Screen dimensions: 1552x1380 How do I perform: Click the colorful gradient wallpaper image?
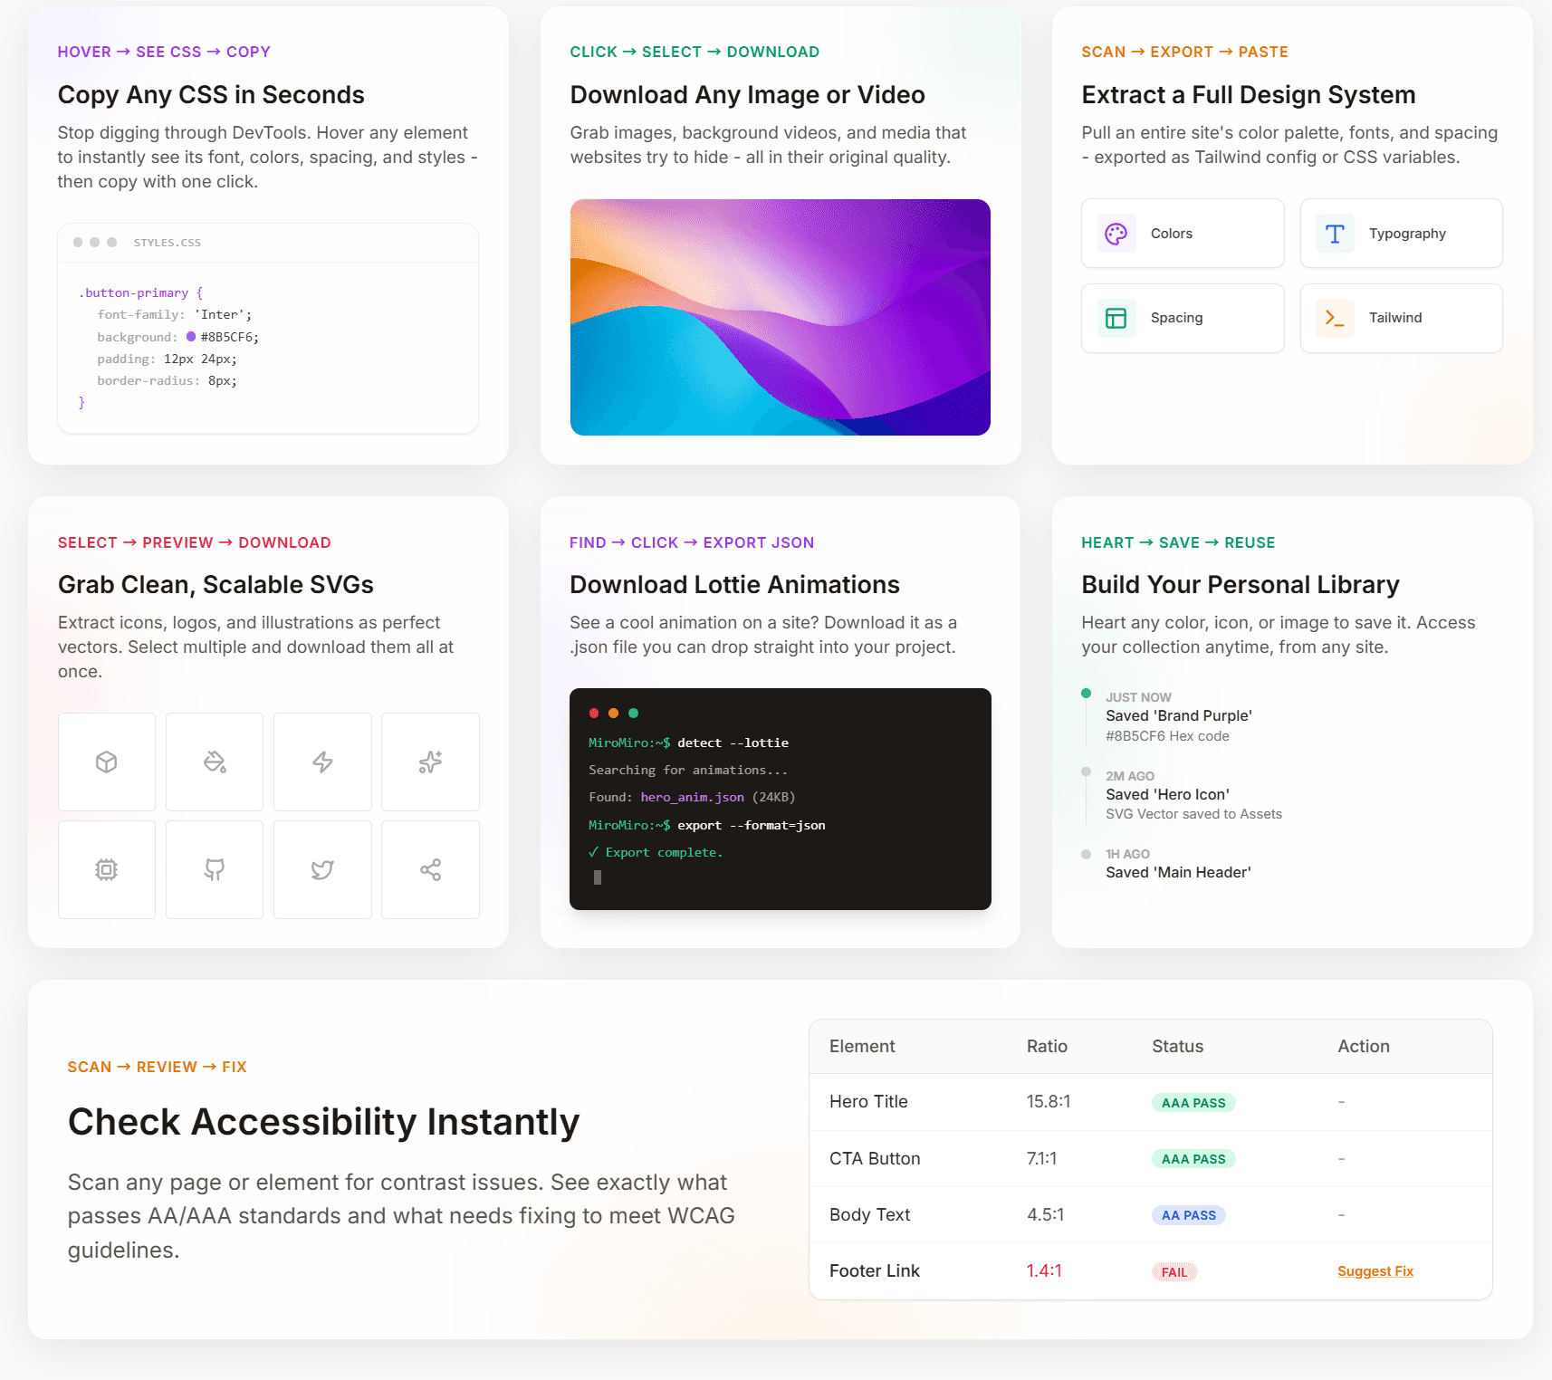[780, 317]
